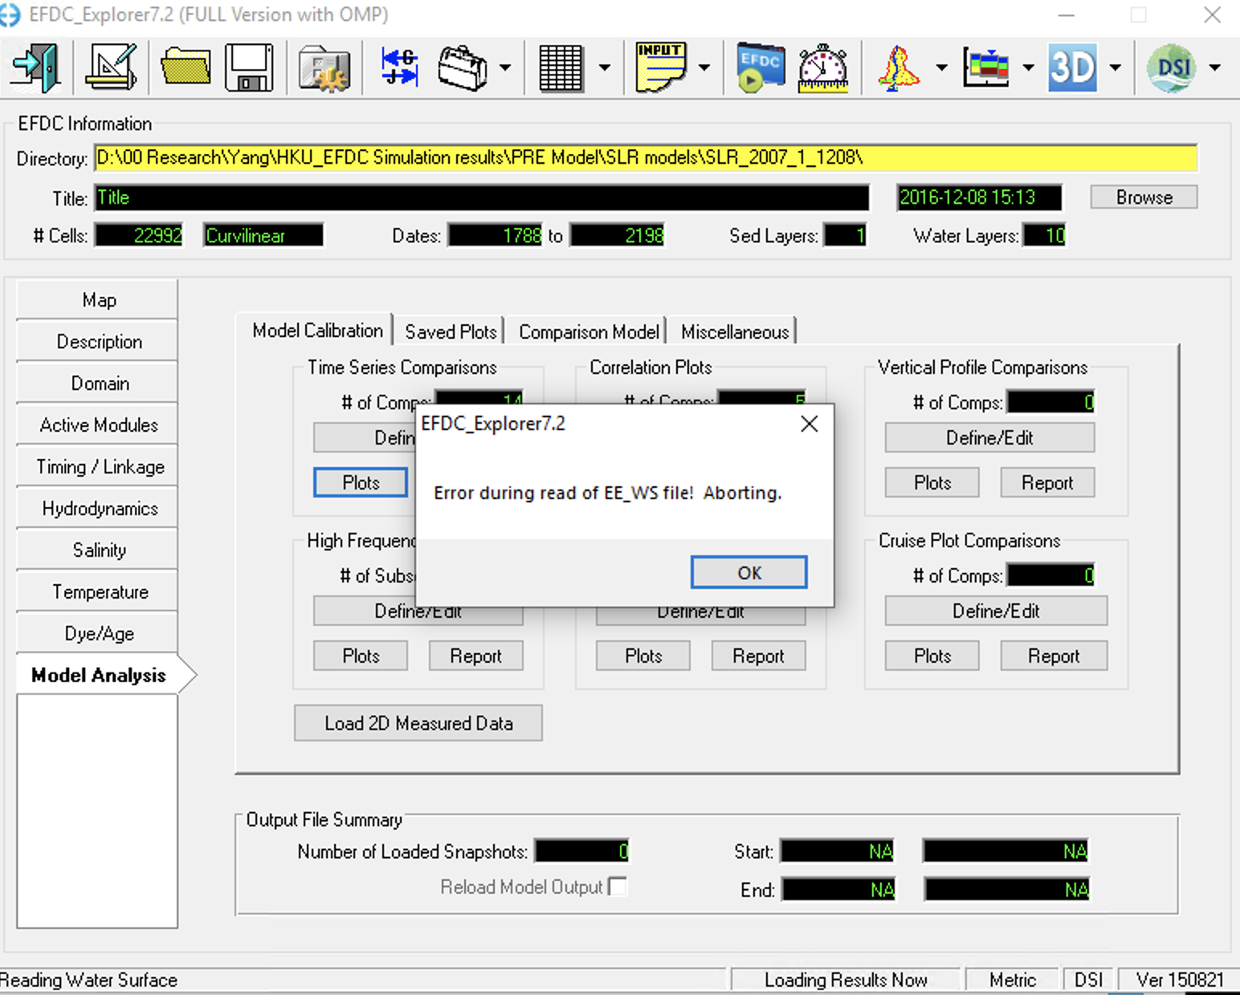Screen dimensions: 1240x995
Task: Close the error dialog with X
Action: pos(810,424)
